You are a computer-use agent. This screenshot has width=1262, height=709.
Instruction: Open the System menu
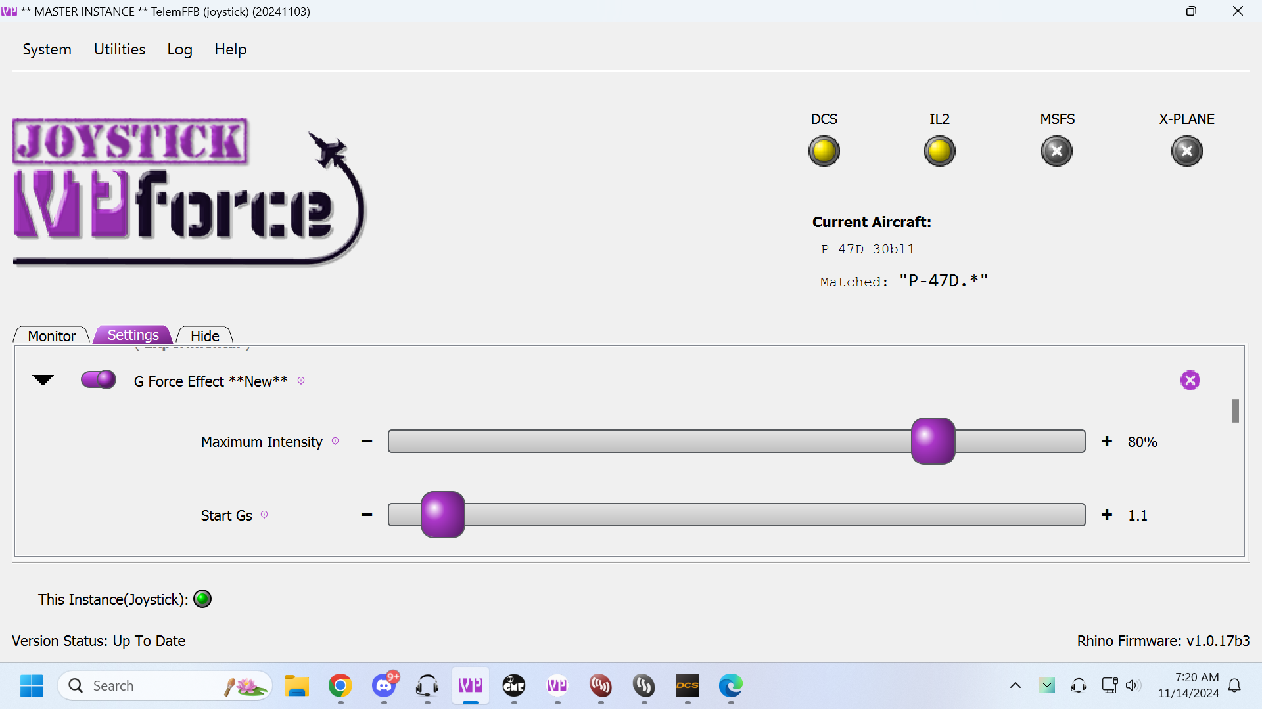click(47, 49)
